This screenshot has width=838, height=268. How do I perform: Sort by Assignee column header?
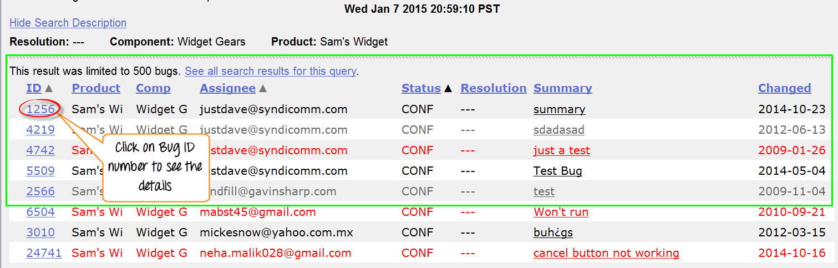point(227,88)
